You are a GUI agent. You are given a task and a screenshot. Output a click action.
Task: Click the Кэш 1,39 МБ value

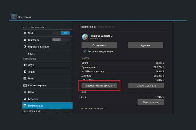[160, 97]
